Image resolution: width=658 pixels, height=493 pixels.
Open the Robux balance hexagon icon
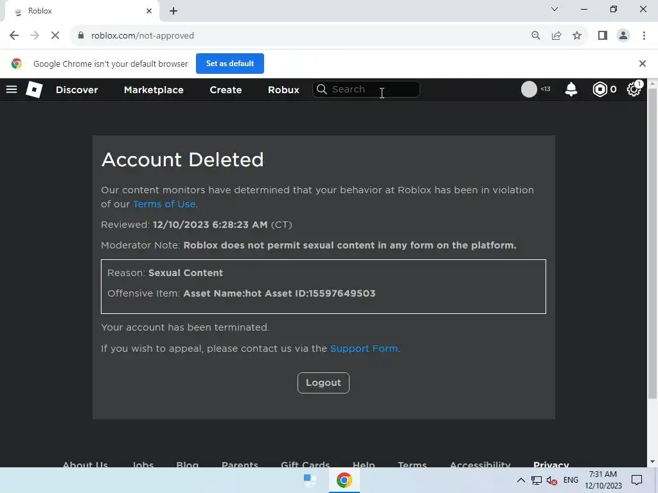pos(600,89)
